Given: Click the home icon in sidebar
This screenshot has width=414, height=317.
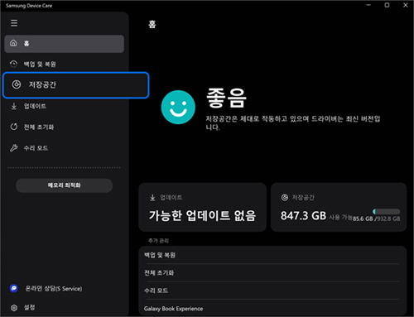Looking at the screenshot, I should point(13,43).
